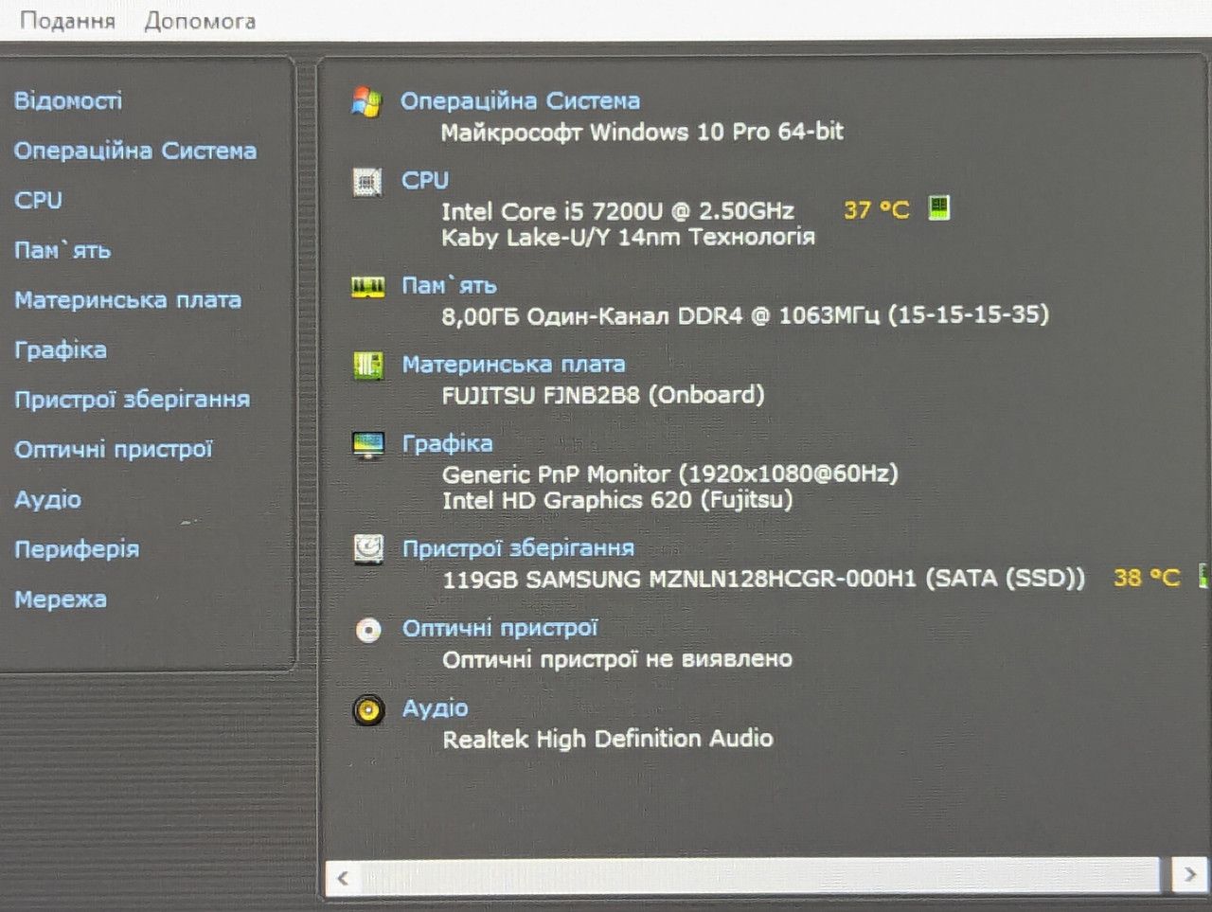Click the CPU chip icon

pyautogui.click(x=367, y=181)
